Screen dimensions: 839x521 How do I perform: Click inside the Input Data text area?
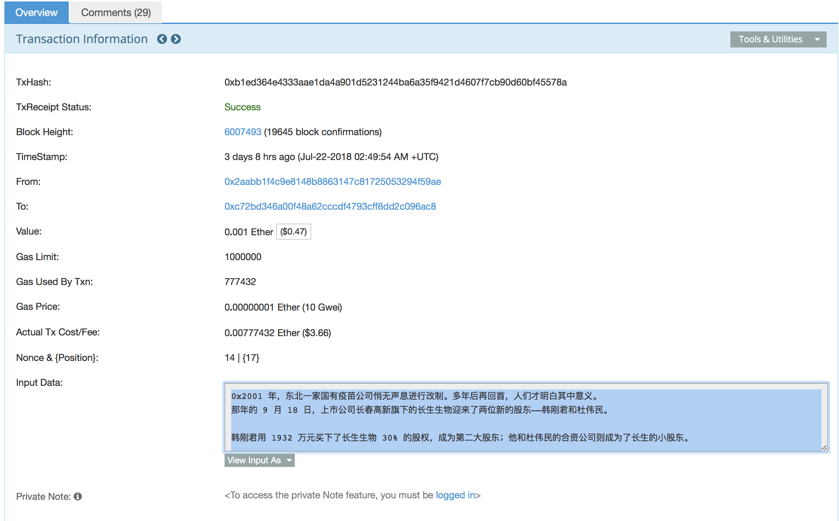coord(526,417)
